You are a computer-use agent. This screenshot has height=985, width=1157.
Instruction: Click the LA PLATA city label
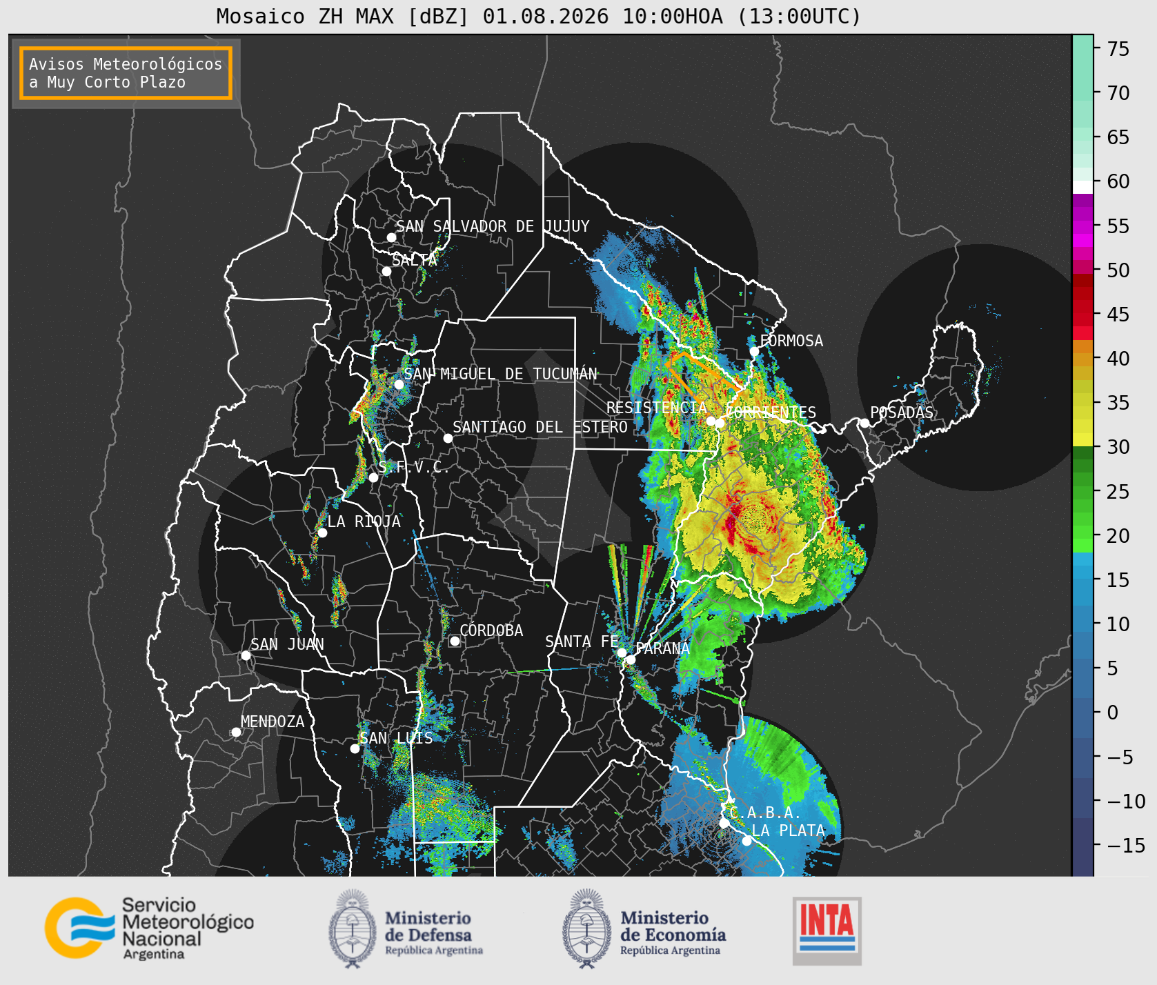pos(788,830)
